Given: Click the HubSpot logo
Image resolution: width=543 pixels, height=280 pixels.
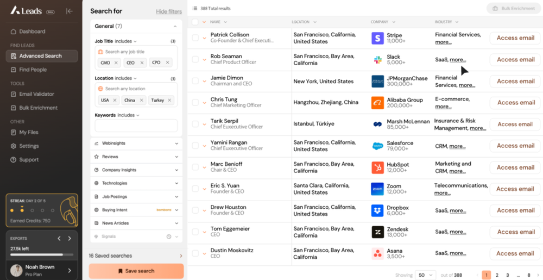Looking at the screenshot, I should (x=377, y=167).
